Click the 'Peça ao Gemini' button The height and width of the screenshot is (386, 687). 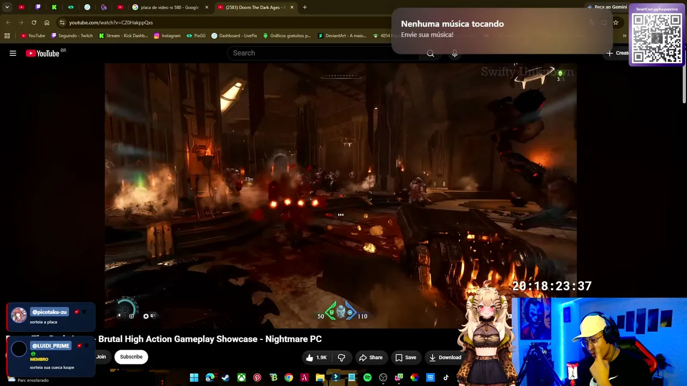pos(607,8)
